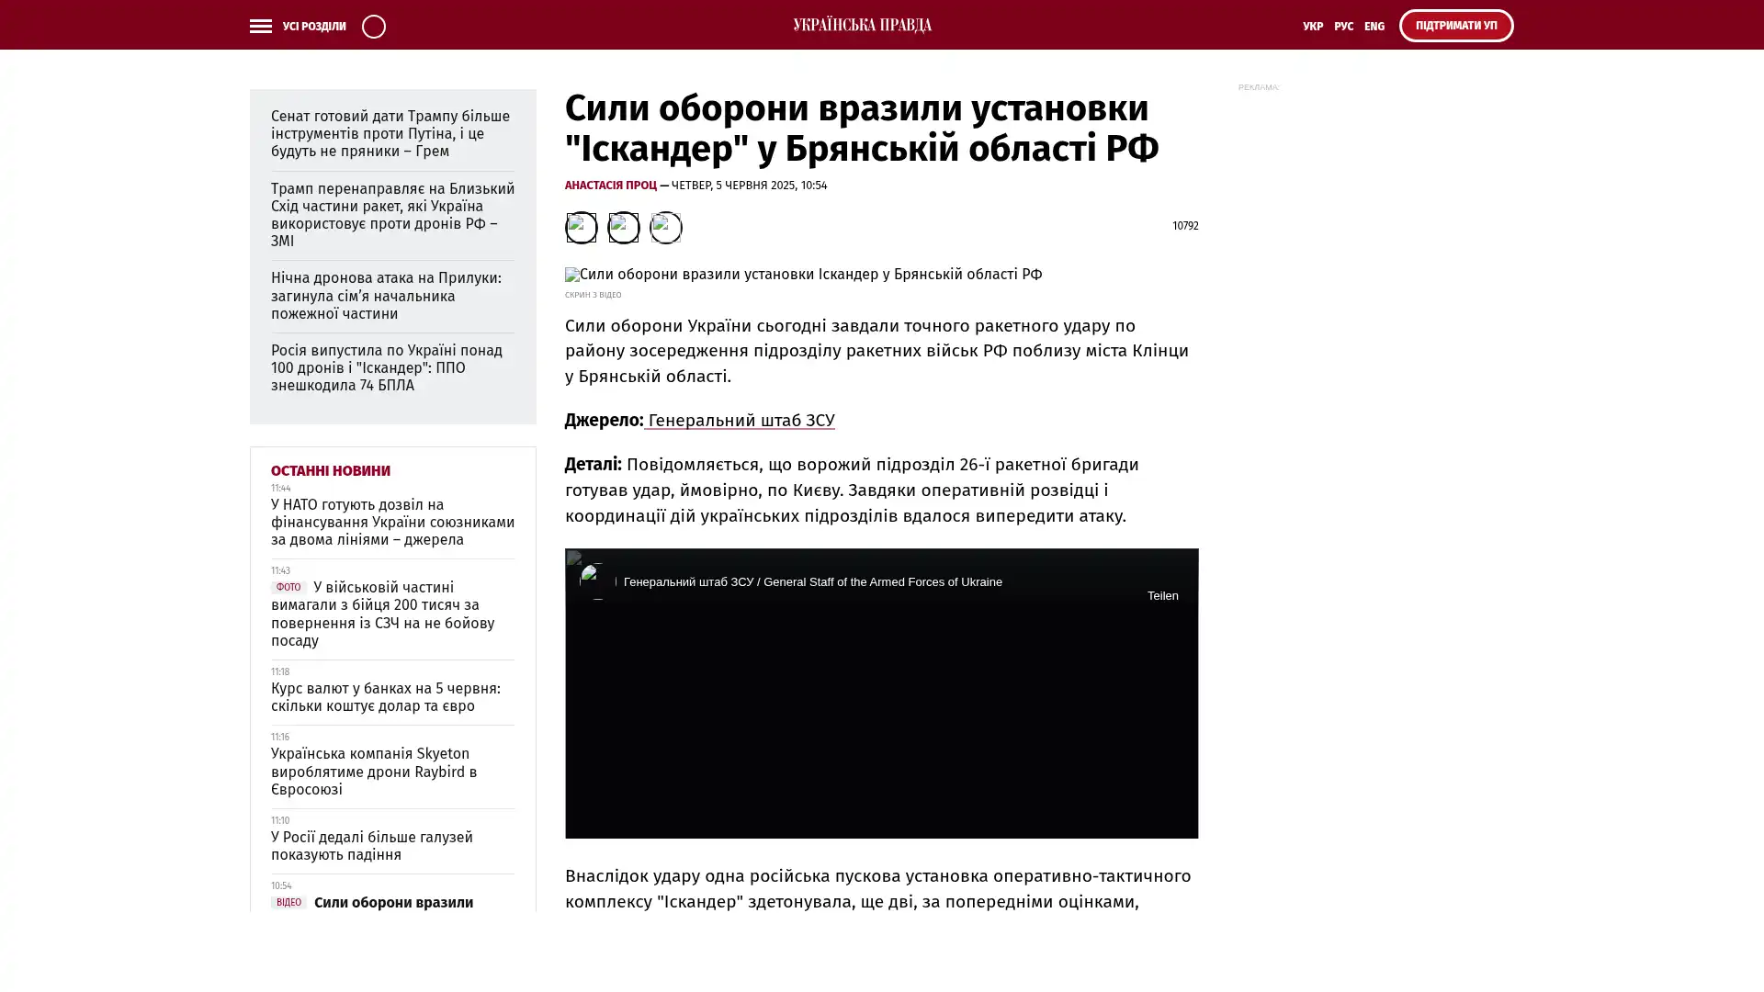Open the Генеральний штаб ЗСУ source link
1764x992 pixels.
pos(741,421)
